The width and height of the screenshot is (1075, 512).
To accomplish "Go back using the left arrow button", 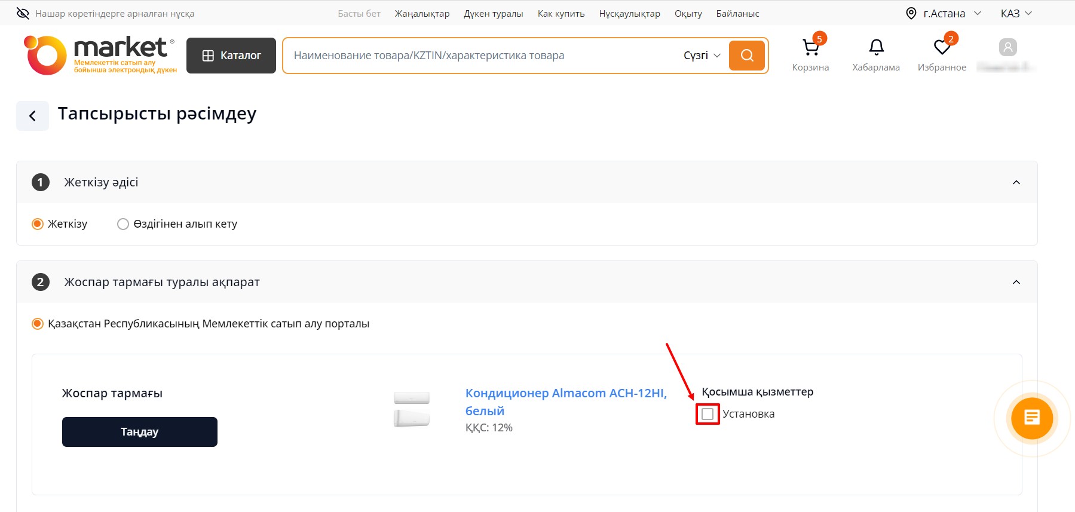I will click(32, 116).
